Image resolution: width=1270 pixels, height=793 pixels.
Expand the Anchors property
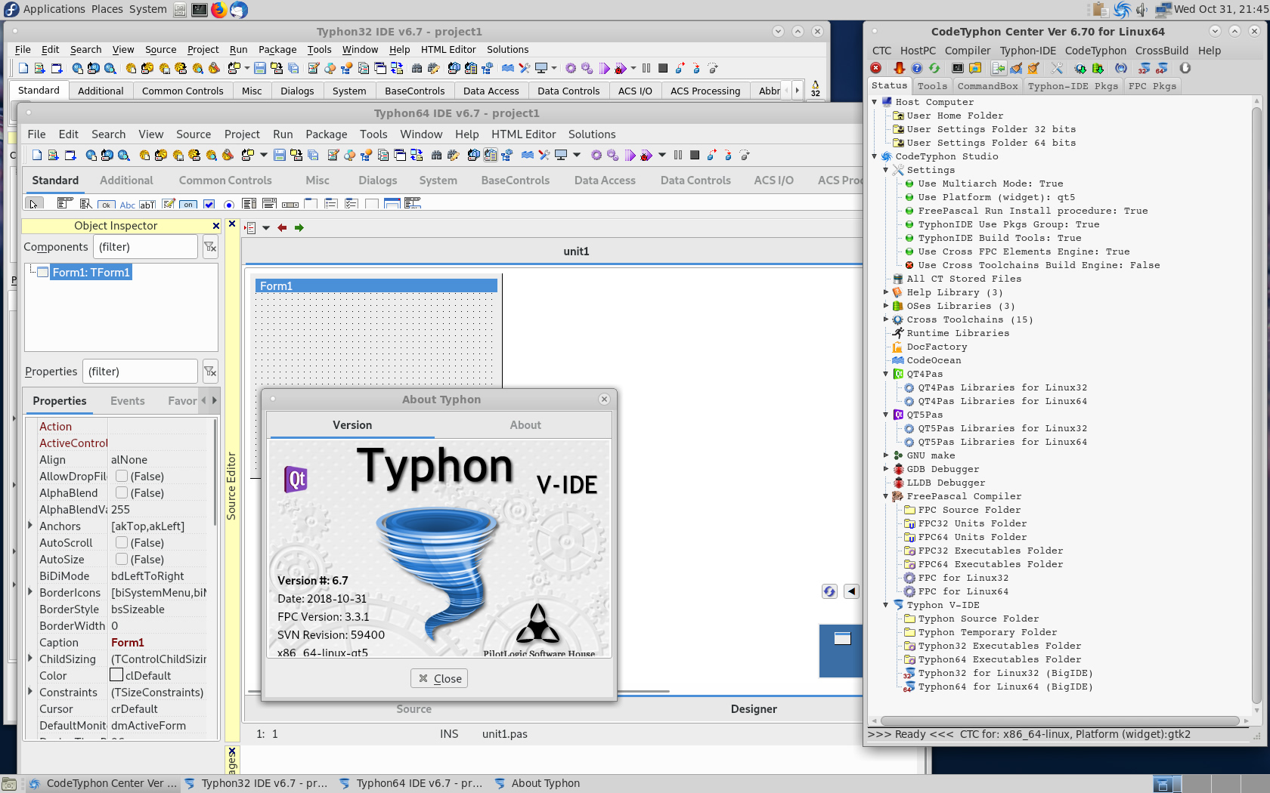30,526
